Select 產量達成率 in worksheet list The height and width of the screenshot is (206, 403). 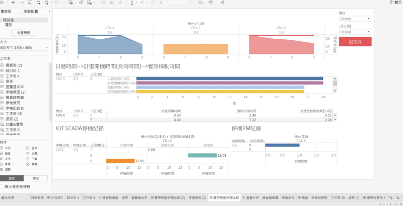pos(15,87)
